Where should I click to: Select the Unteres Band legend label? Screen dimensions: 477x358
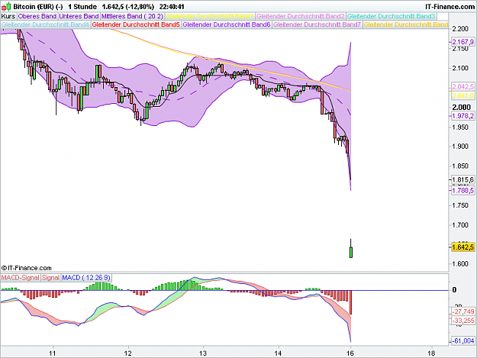pyautogui.click(x=79, y=16)
